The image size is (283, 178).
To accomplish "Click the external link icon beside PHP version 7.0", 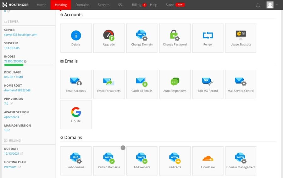I will (11, 104).
